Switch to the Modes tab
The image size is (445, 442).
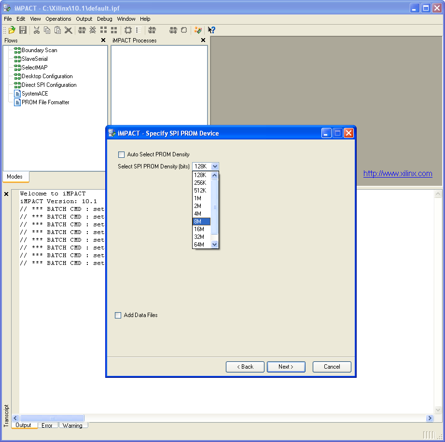[x=15, y=177]
